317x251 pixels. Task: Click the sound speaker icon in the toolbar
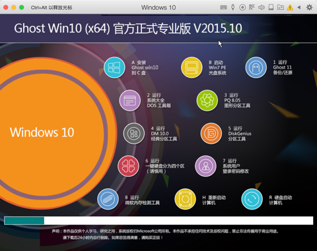(262, 7)
